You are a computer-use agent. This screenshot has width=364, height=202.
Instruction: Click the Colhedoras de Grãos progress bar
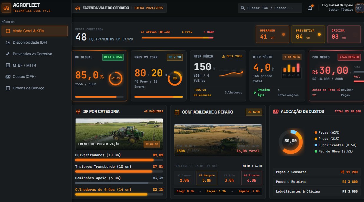coord(119,194)
